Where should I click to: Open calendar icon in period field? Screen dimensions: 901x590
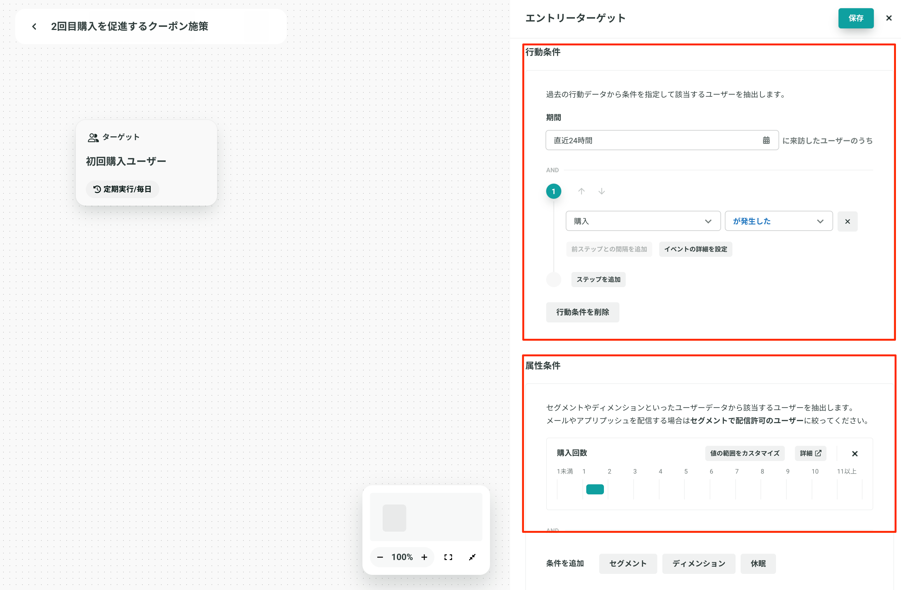pyautogui.click(x=766, y=140)
